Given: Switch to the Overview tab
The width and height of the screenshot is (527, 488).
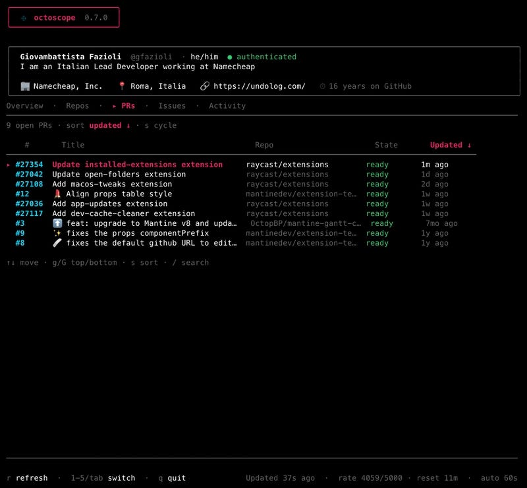Looking at the screenshot, I should click(x=25, y=106).
